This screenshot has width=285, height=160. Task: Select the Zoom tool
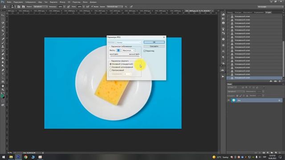click(3, 90)
